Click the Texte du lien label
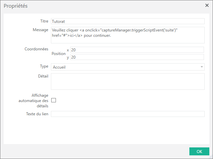 (37, 114)
